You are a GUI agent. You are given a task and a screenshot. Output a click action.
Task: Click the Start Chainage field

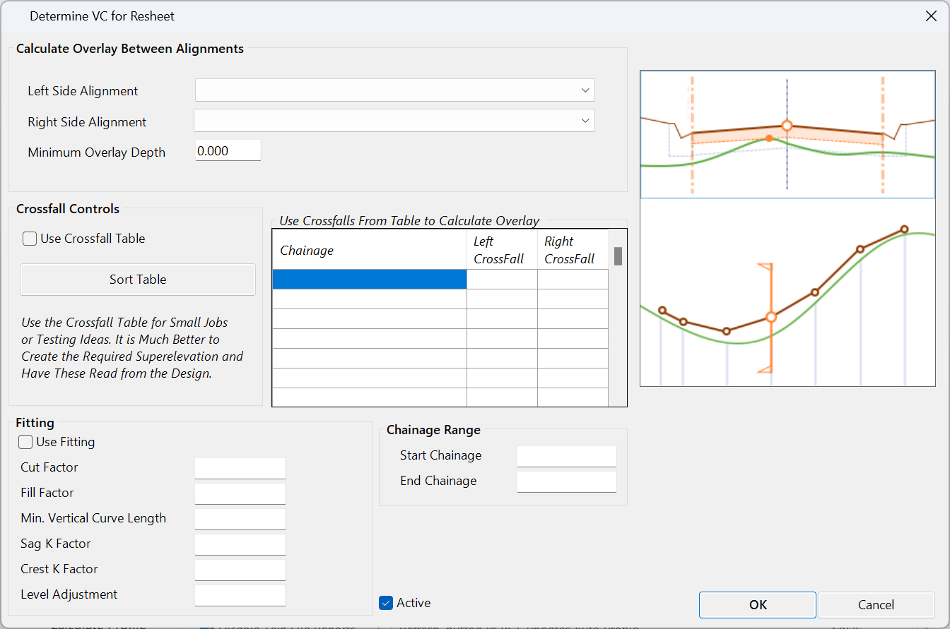tap(567, 456)
